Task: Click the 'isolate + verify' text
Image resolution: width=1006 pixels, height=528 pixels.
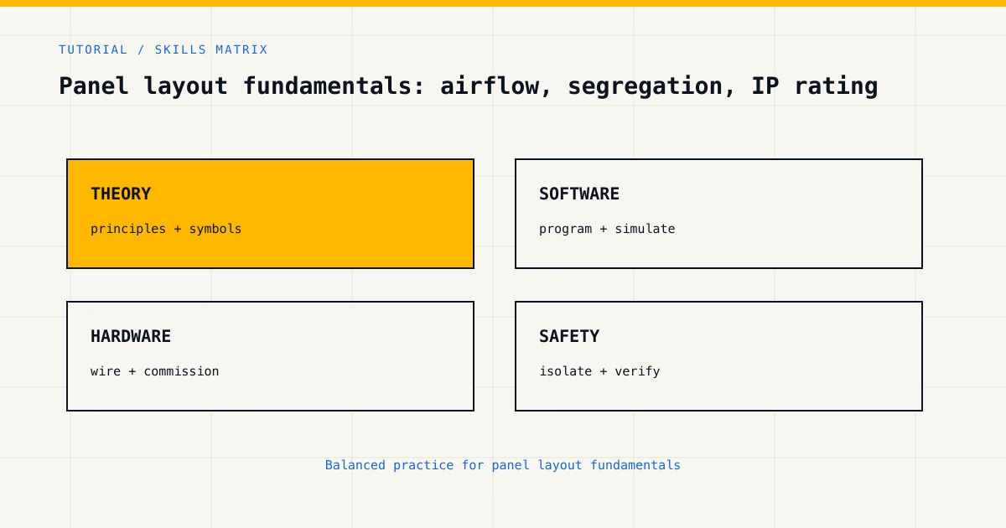Action: (599, 371)
